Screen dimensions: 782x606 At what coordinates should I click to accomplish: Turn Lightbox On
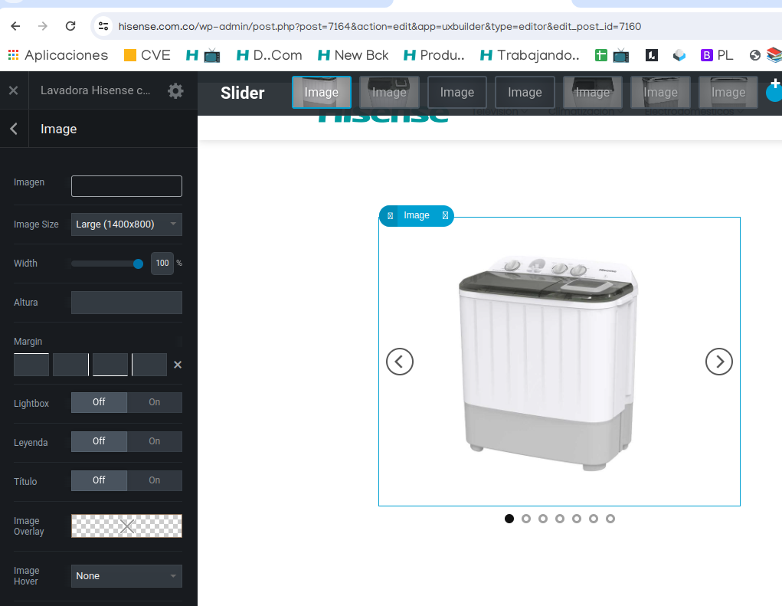(155, 402)
